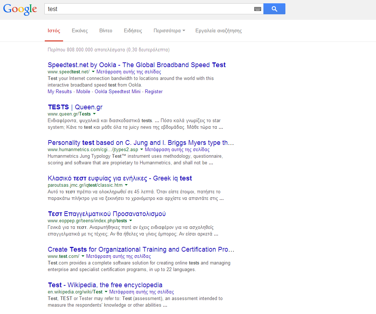
Task: Expand dropdown arrow next to www.test.com/
Action: coord(83,256)
